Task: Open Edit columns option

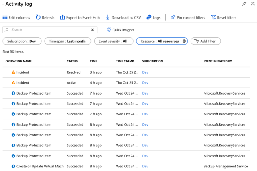Action: 16,18
